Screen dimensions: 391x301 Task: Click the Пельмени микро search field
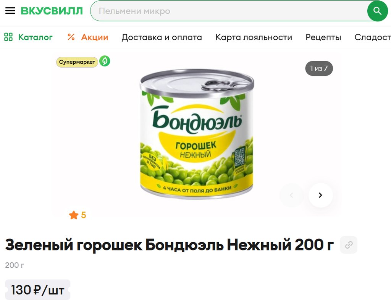coord(228,11)
